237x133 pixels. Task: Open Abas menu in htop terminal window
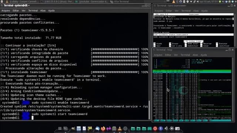tap(195, 55)
